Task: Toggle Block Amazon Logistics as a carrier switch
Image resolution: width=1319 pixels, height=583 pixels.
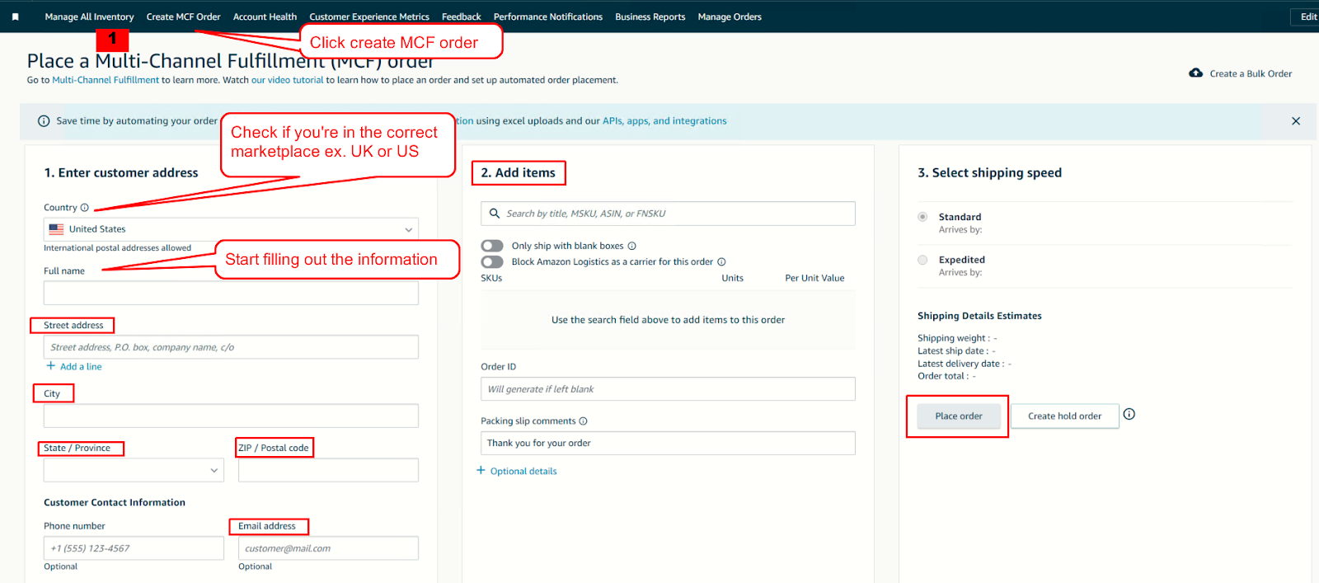Action: click(x=492, y=262)
